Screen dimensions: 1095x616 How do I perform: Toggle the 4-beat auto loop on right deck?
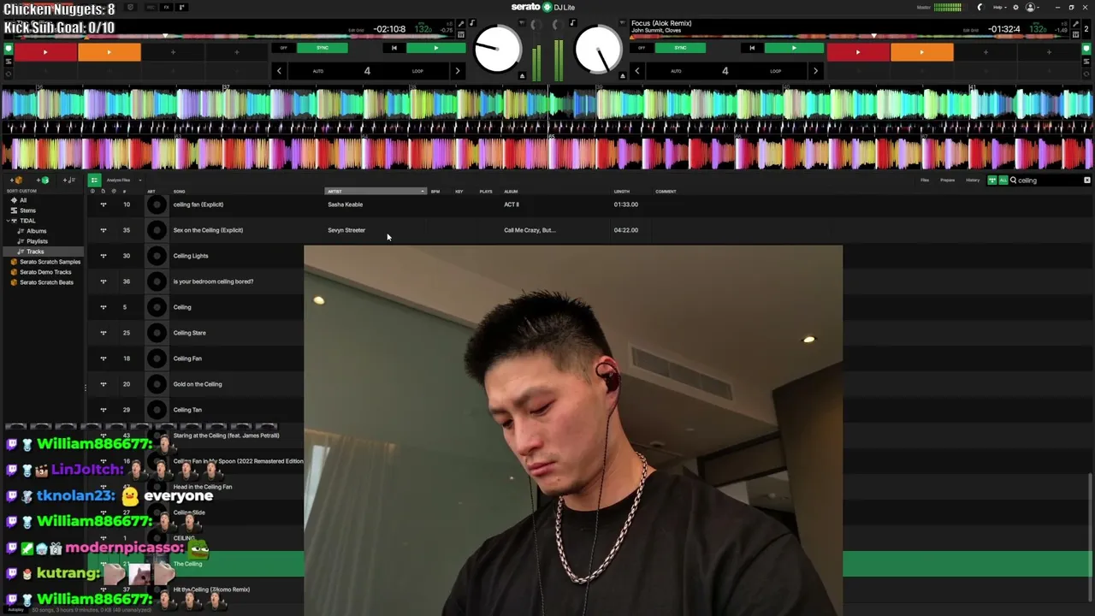(x=725, y=71)
